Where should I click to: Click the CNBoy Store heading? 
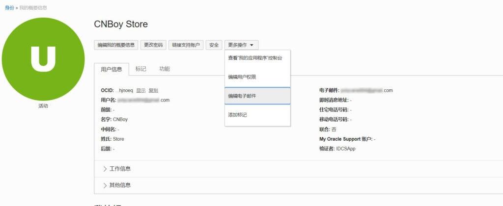click(x=121, y=25)
